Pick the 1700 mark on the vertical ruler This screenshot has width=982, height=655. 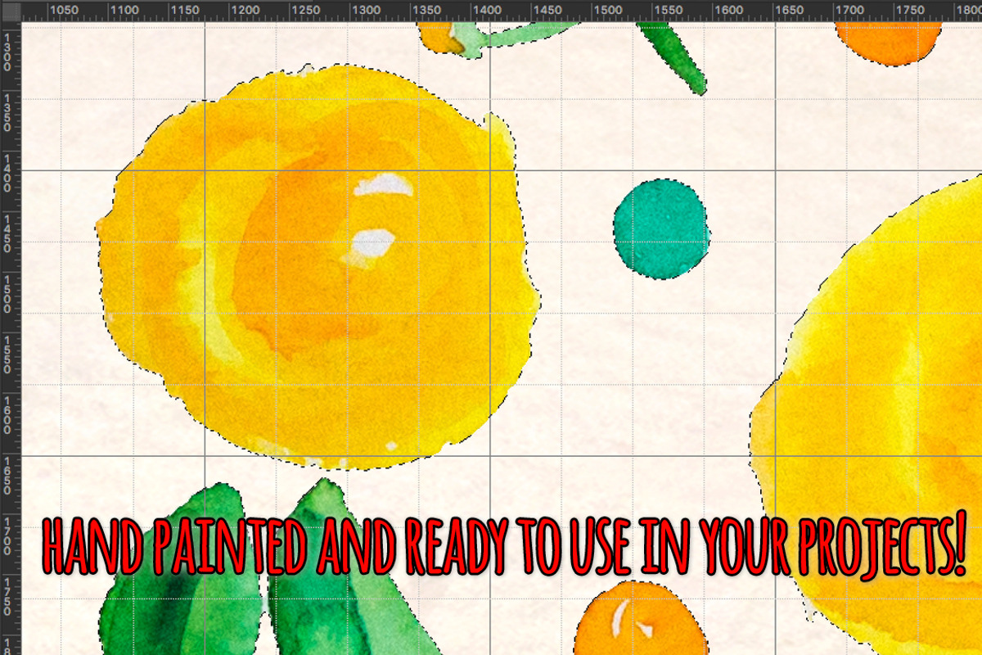tap(7, 536)
